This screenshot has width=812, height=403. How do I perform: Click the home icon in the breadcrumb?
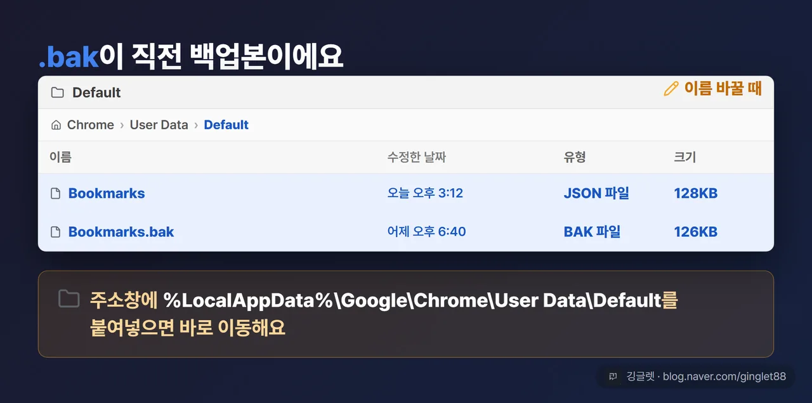point(56,125)
